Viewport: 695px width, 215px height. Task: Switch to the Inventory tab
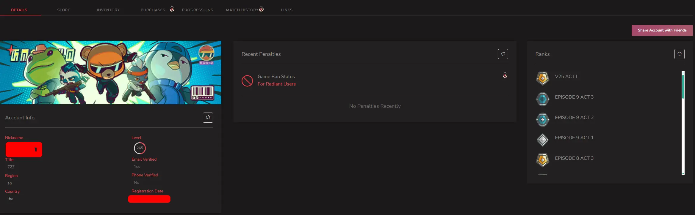coord(108,10)
